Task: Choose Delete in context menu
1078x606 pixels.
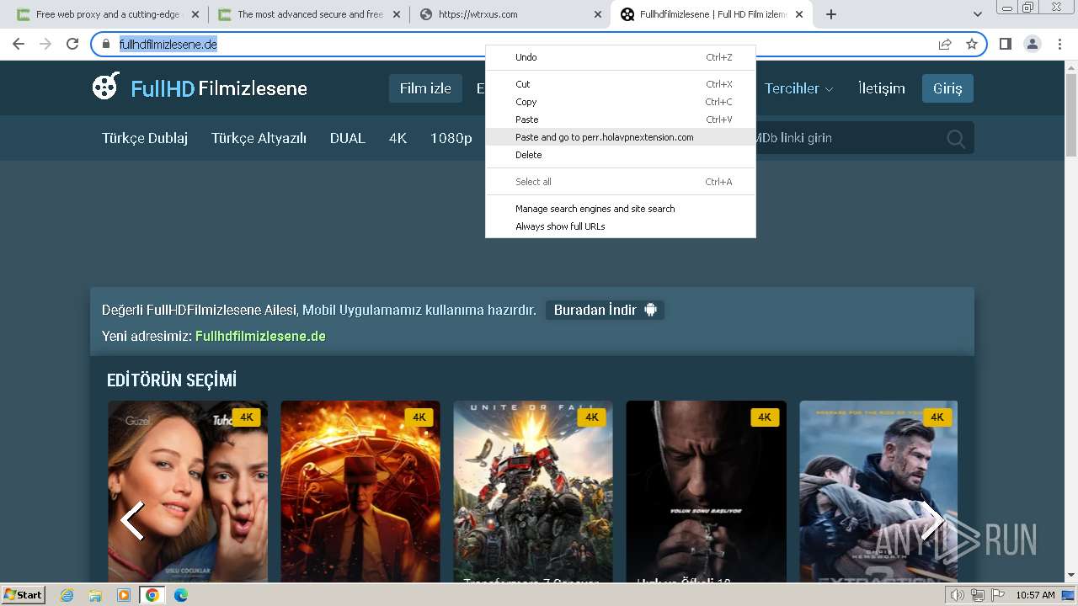Action: click(621, 155)
